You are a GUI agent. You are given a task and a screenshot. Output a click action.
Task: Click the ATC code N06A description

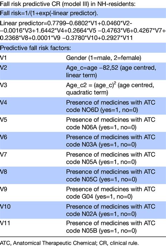tap(111, 123)
